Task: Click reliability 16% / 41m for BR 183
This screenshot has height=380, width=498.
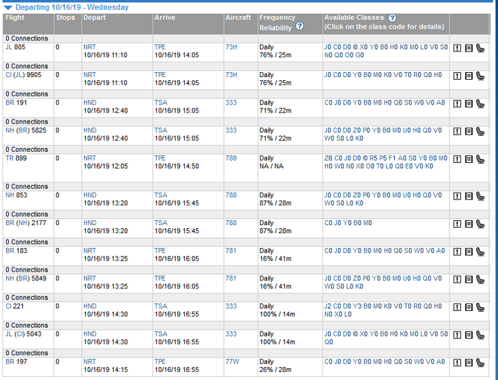Action: click(x=275, y=259)
